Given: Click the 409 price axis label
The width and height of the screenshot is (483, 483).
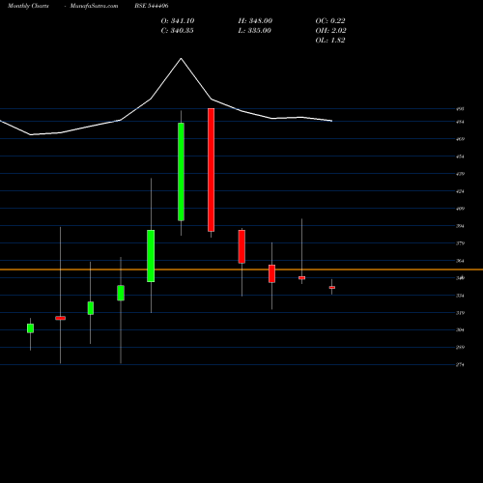Looking at the screenshot, I should (460, 209).
